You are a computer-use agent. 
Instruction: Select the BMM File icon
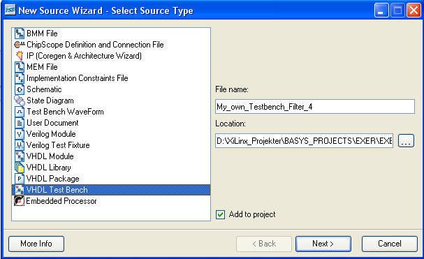pos(20,34)
